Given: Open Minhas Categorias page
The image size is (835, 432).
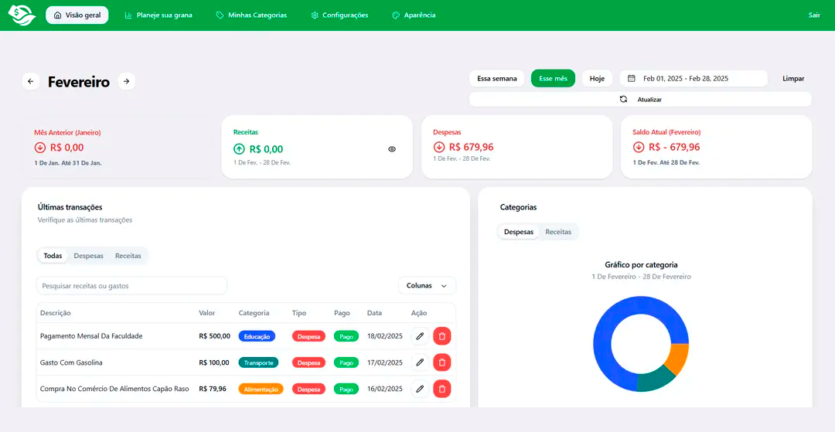Looking at the screenshot, I should click(x=251, y=15).
